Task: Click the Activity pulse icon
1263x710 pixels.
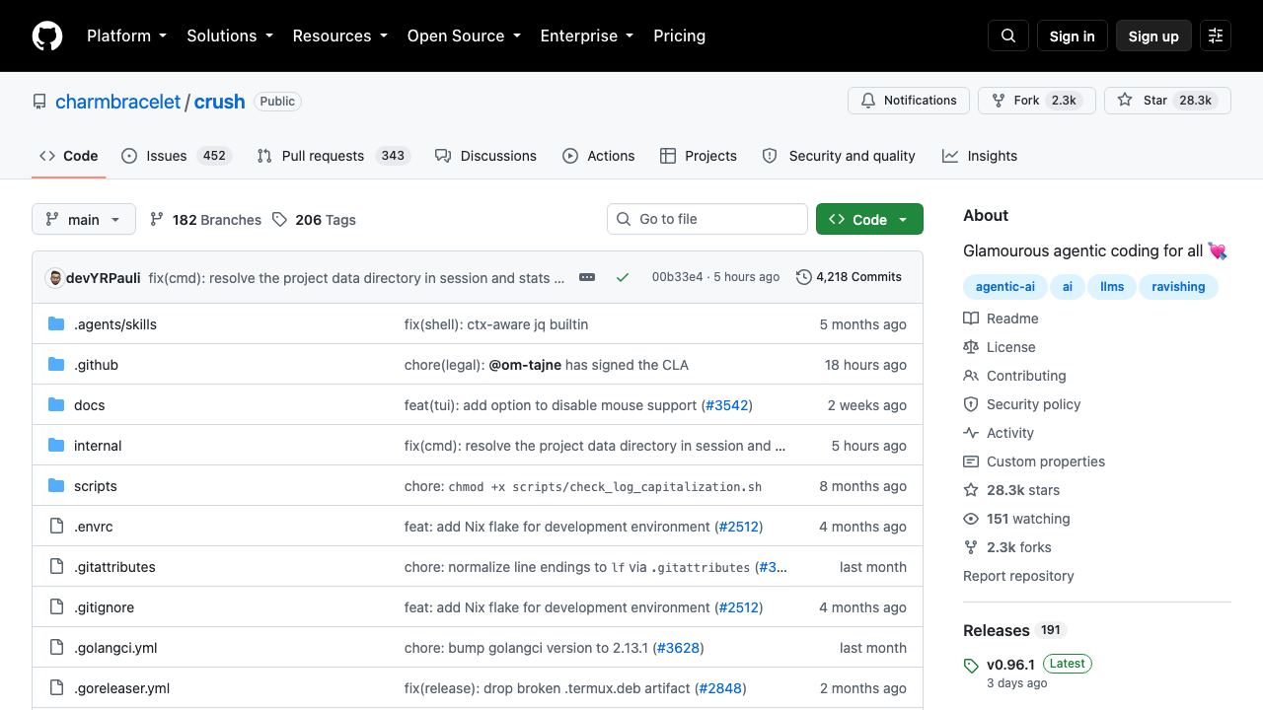Action: point(971,433)
